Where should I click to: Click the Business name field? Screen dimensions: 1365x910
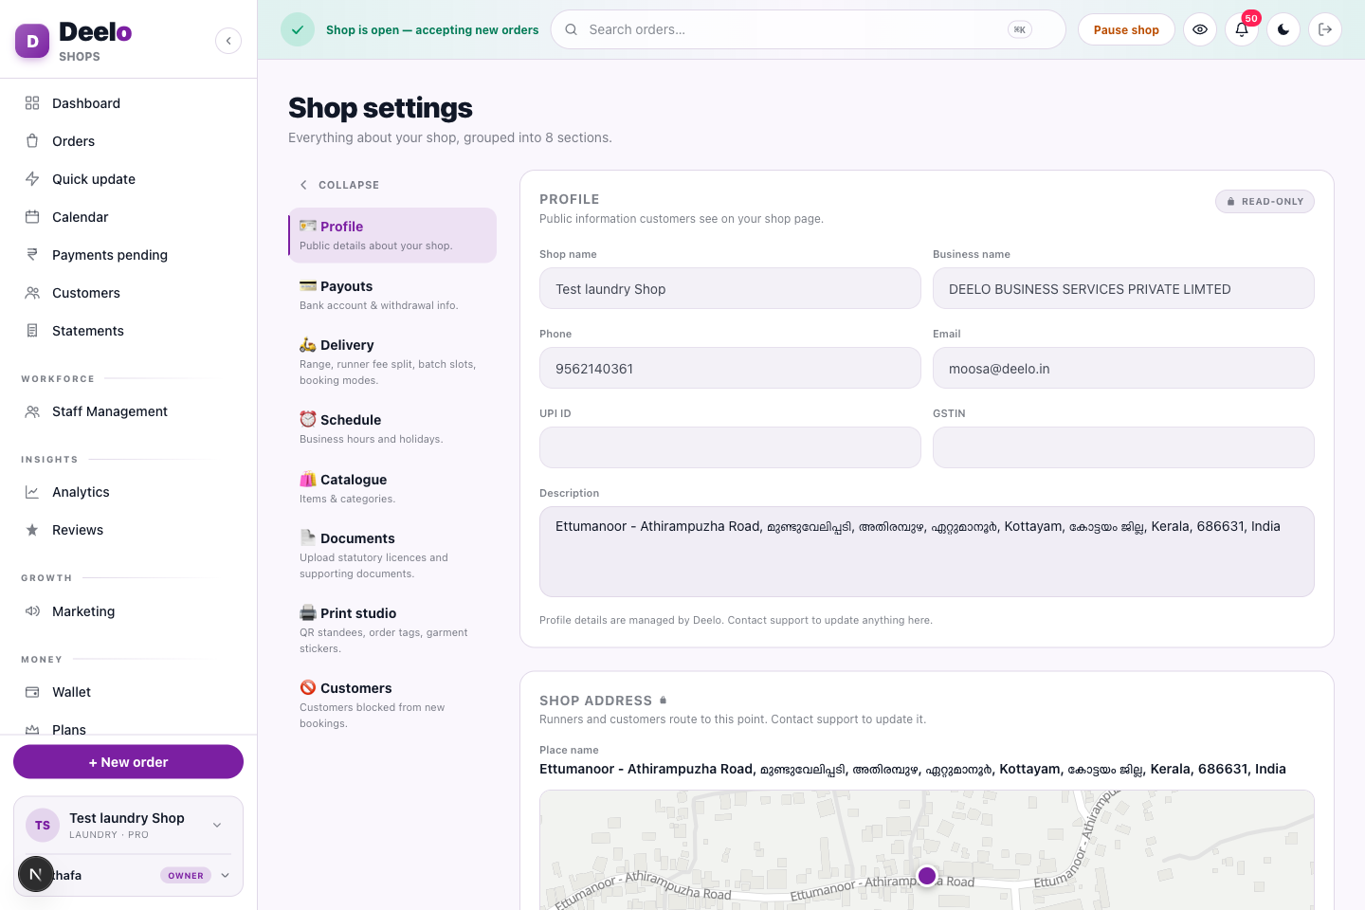(1123, 288)
